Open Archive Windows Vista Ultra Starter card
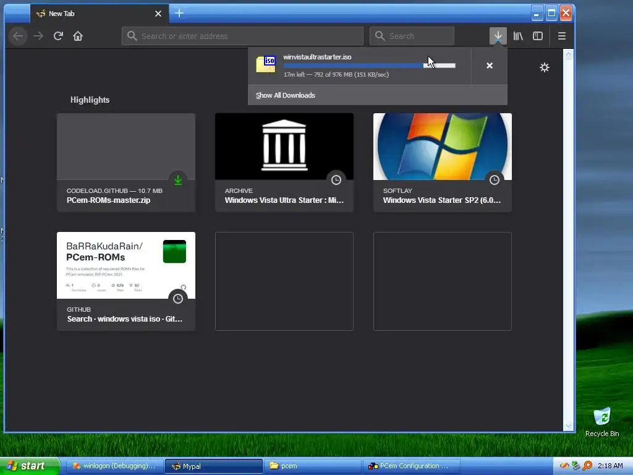 pos(284,163)
